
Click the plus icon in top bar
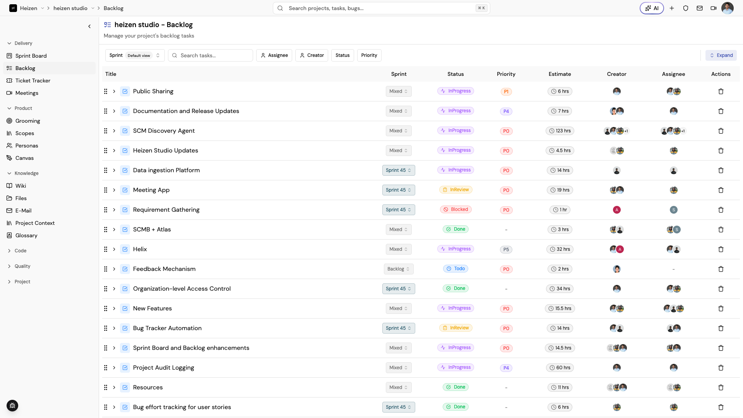tap(672, 8)
